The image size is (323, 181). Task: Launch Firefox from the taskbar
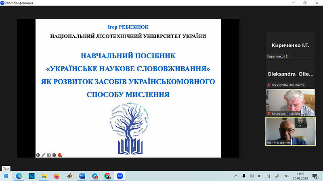[57, 176]
